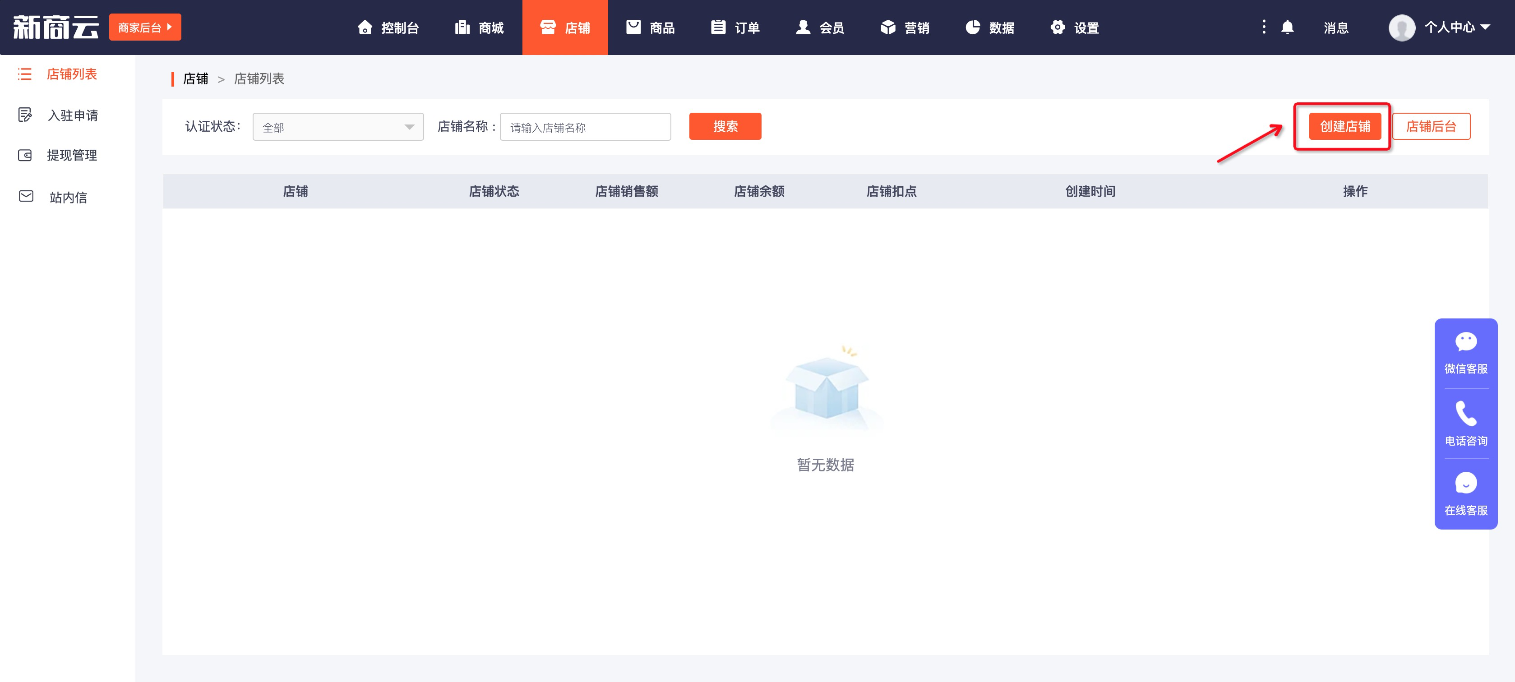Go to the 控制台 nav tab
Screen dimensions: 1515x682
(388, 28)
